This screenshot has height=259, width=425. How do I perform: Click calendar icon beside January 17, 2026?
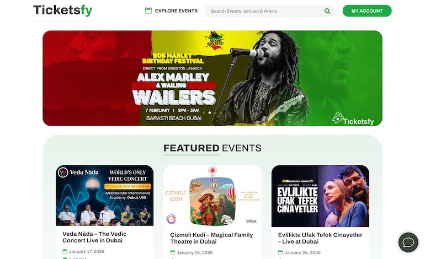(65, 251)
